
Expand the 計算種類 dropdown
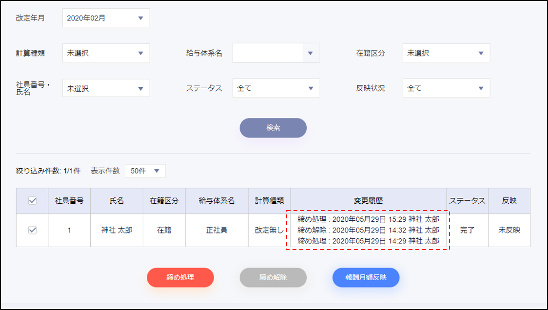106,53
